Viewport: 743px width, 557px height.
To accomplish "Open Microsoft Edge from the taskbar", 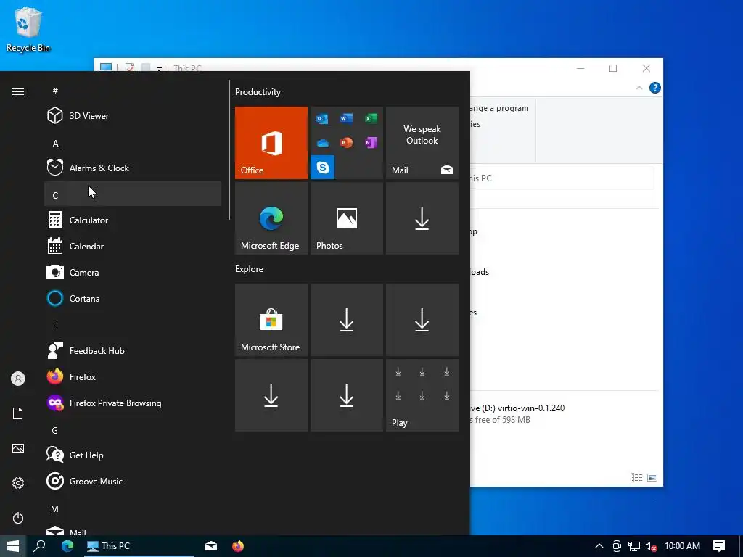I will point(67,546).
